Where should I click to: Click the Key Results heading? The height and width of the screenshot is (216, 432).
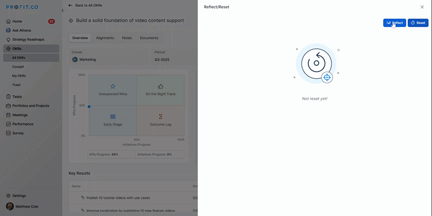[79, 174]
